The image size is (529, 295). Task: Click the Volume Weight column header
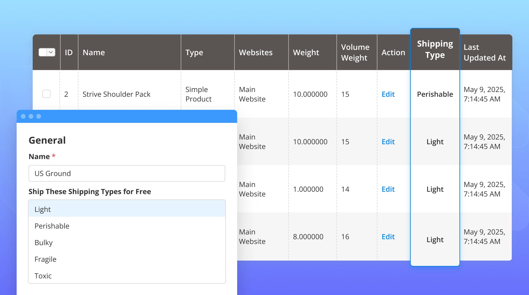(x=355, y=53)
